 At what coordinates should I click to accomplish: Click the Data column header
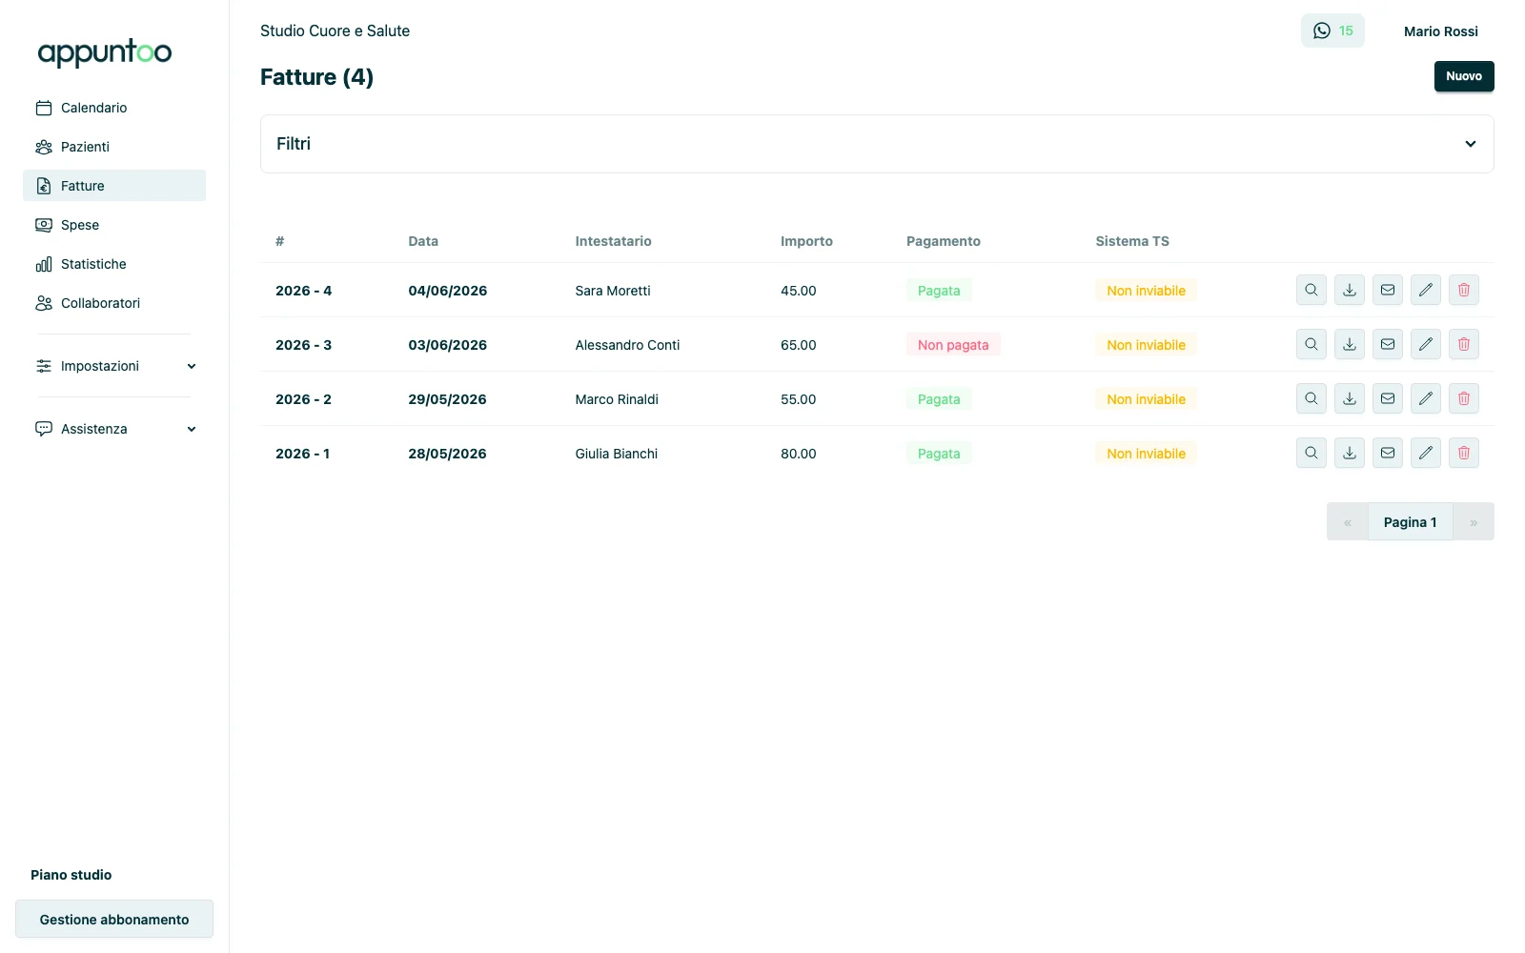423,241
